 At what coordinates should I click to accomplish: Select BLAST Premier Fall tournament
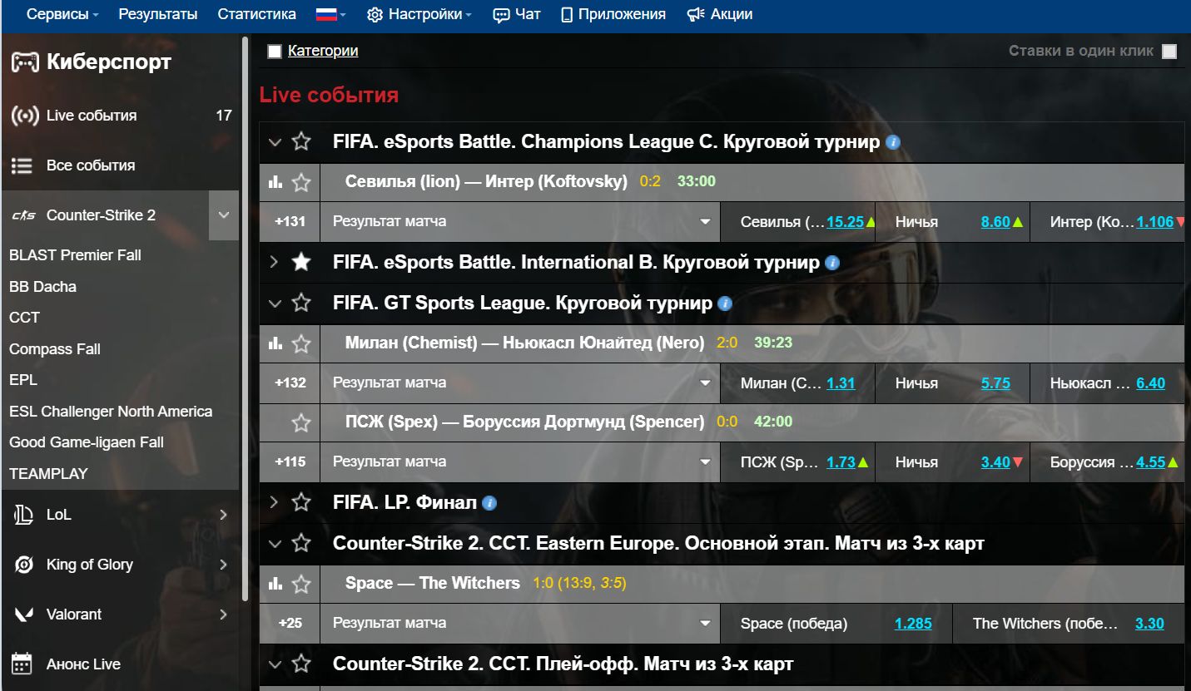click(75, 255)
